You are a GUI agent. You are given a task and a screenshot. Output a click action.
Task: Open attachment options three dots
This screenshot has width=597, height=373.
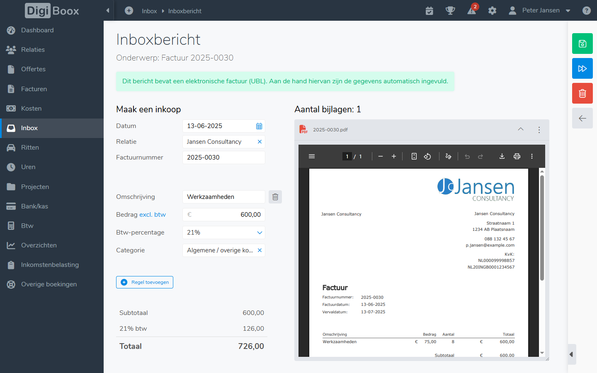(539, 130)
